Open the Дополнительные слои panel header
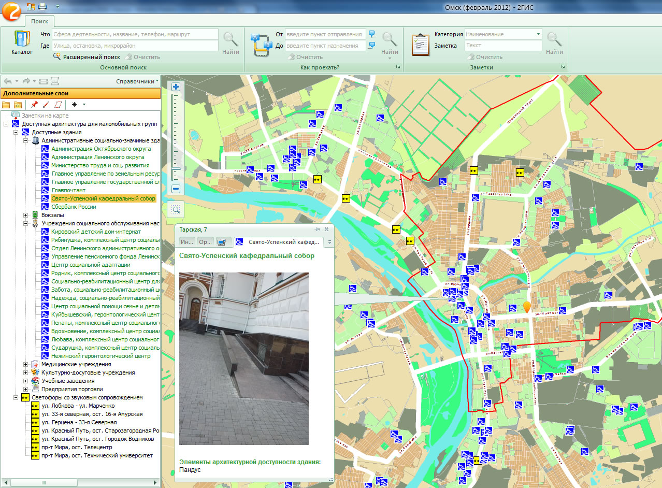The height and width of the screenshot is (488, 662). coord(80,93)
